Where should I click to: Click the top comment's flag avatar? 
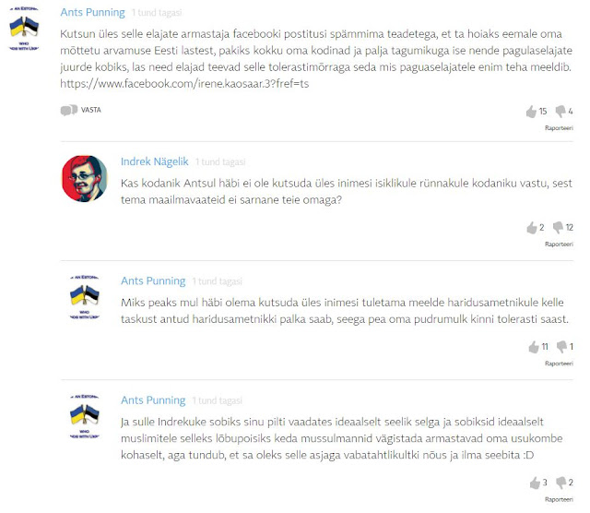(x=24, y=29)
